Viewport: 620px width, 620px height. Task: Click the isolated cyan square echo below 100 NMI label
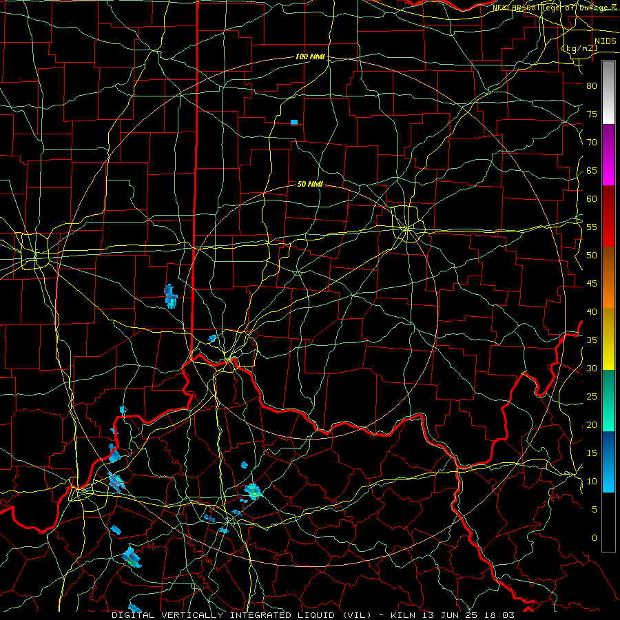click(294, 123)
